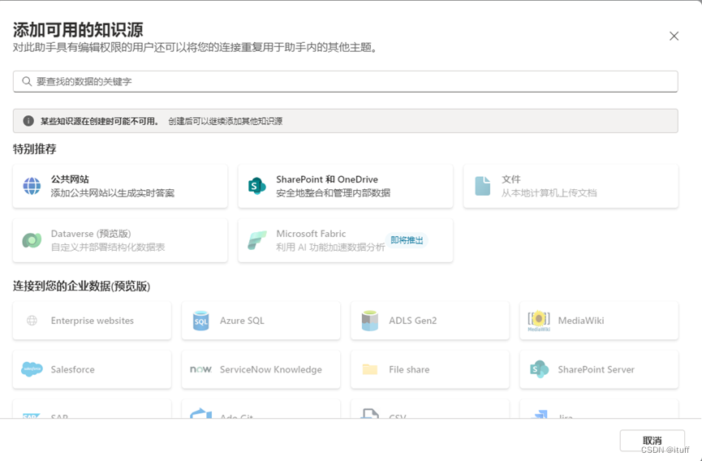This screenshot has height=461, width=702.
Task: Click the globe icon for 公共网站
Action: (32, 186)
